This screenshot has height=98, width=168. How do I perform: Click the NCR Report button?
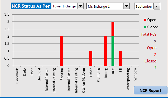coord(150,90)
